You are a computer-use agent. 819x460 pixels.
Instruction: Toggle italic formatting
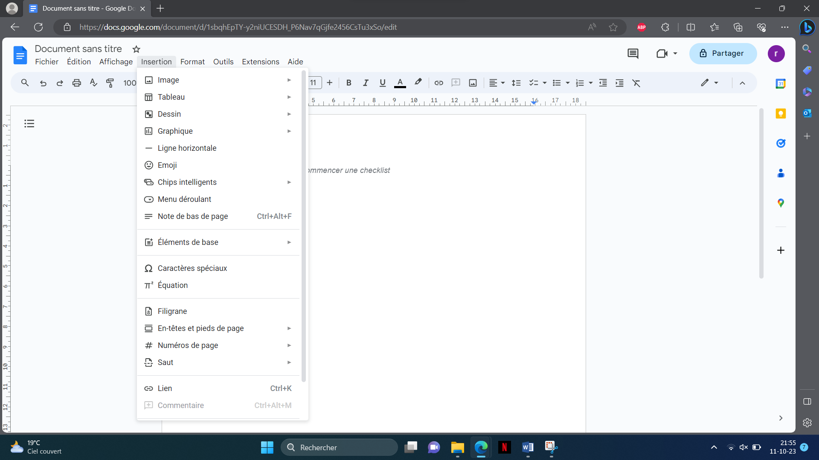coord(366,83)
